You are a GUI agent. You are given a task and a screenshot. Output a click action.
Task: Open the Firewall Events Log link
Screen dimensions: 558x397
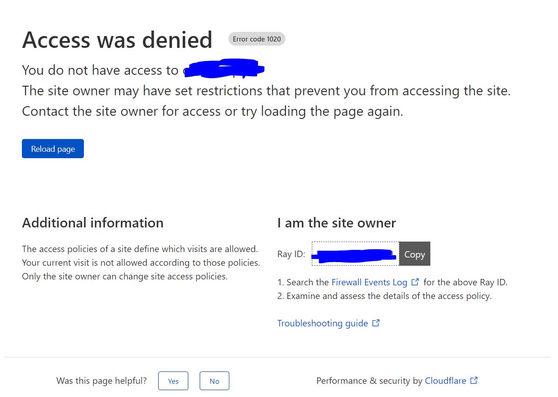click(369, 282)
